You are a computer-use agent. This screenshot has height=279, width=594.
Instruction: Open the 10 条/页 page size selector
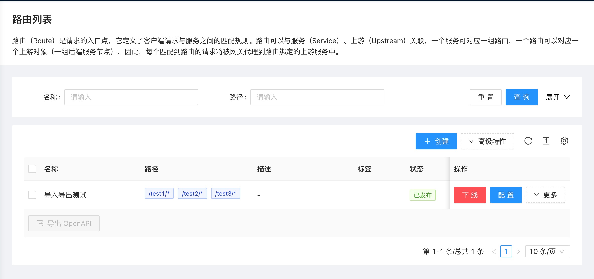pos(547,251)
